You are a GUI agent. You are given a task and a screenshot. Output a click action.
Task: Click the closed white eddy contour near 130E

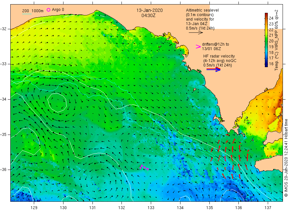click(57, 102)
